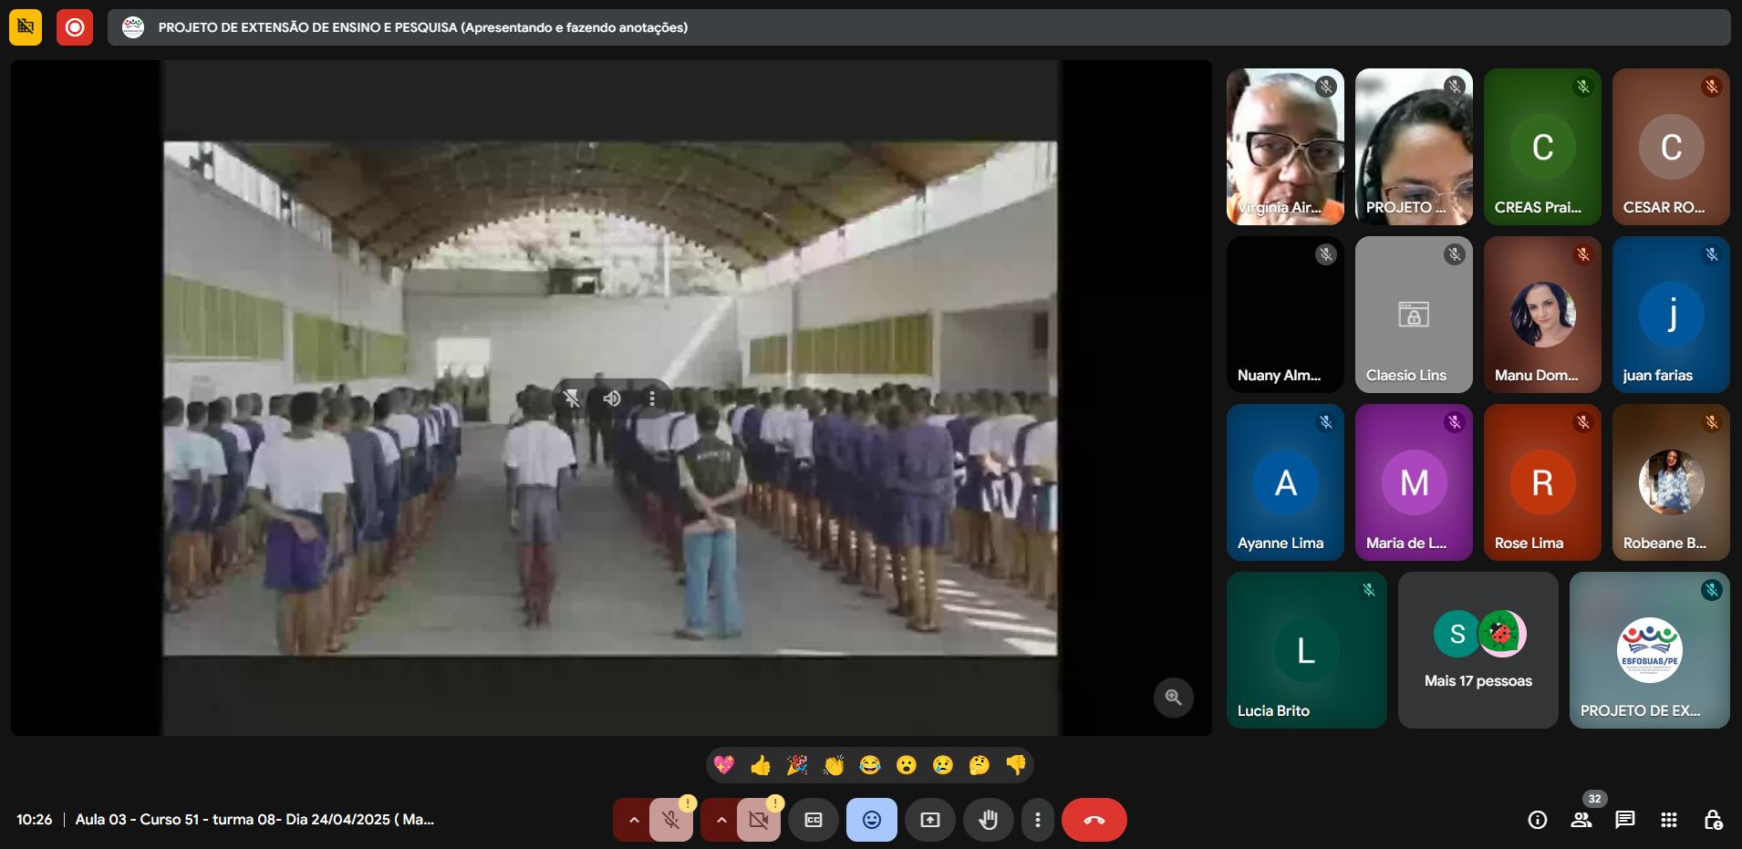
Task: Toggle the camera on
Action: click(758, 820)
